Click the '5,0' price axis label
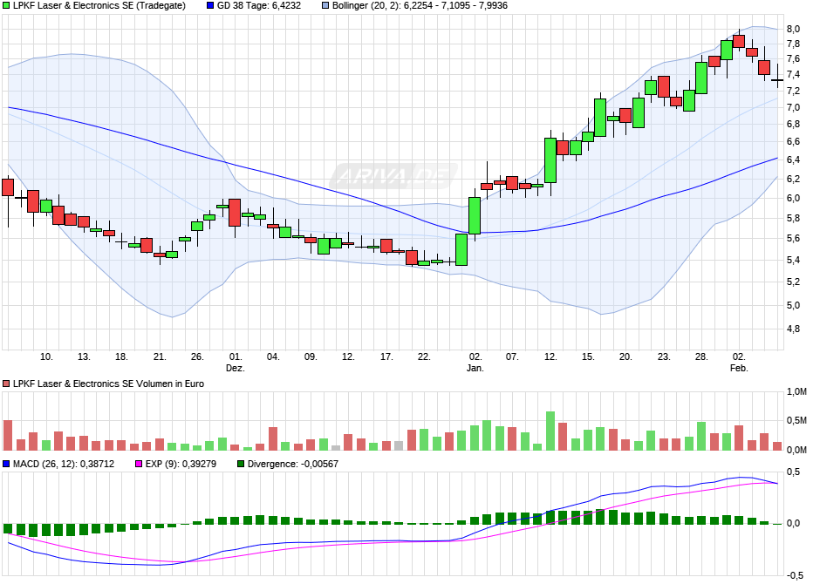This screenshot has height=584, width=820. coord(793,306)
